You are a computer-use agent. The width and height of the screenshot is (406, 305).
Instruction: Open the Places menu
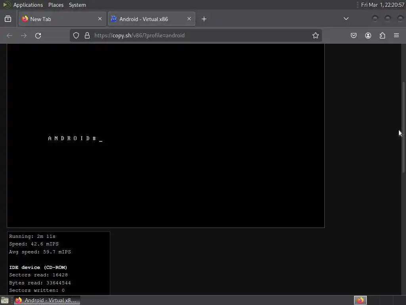(x=56, y=5)
